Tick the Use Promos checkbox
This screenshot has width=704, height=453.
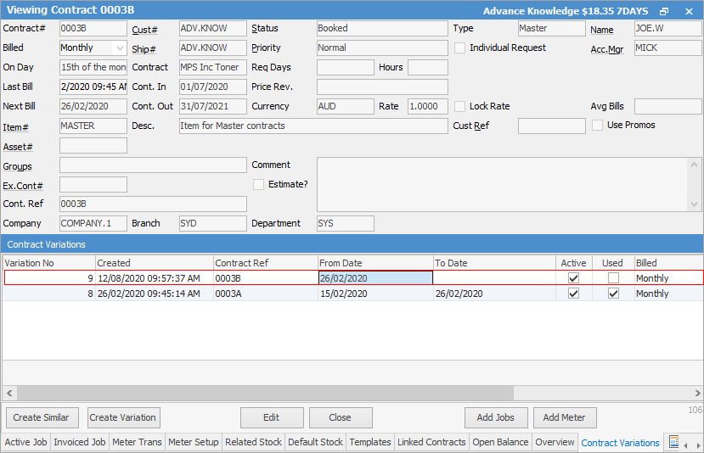(x=597, y=126)
